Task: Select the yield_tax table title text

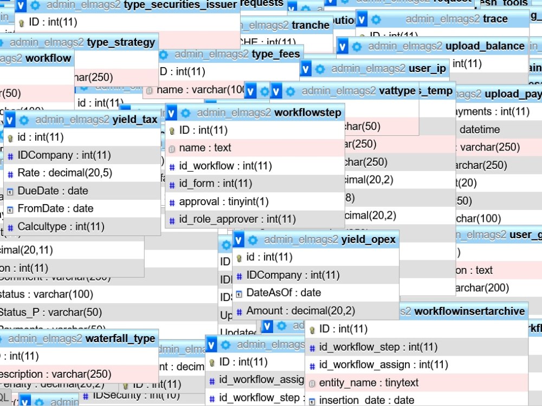Action: pos(135,120)
